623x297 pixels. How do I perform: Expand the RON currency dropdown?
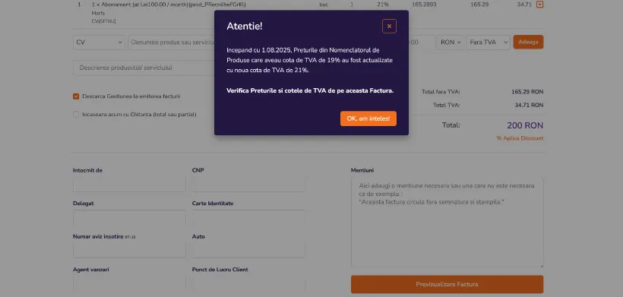[x=451, y=42]
